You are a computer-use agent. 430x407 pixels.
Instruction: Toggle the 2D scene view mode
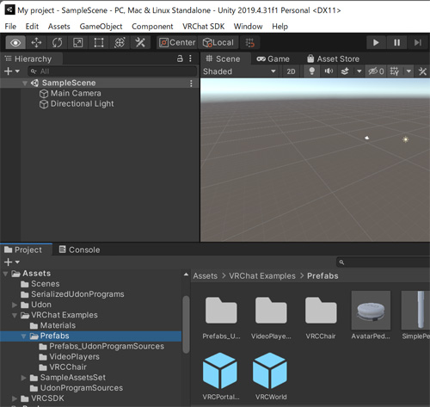[x=291, y=71]
